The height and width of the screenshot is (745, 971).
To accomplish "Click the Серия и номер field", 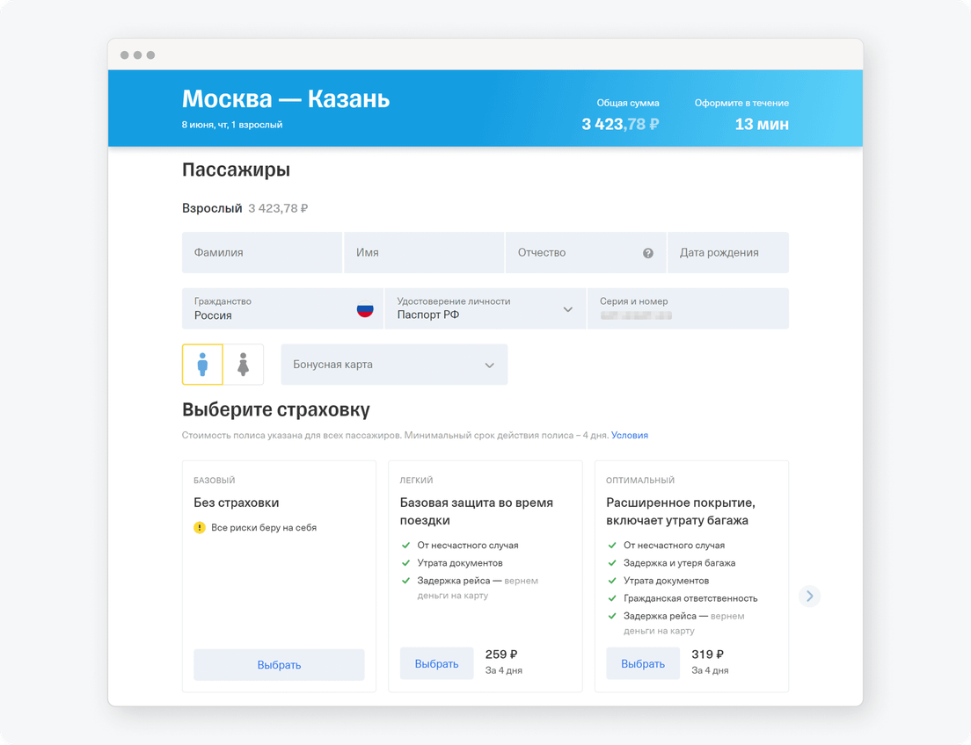I will (688, 308).
